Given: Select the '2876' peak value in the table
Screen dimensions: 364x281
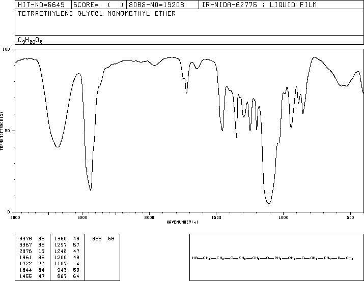Looking at the screenshot, I should (26, 251).
